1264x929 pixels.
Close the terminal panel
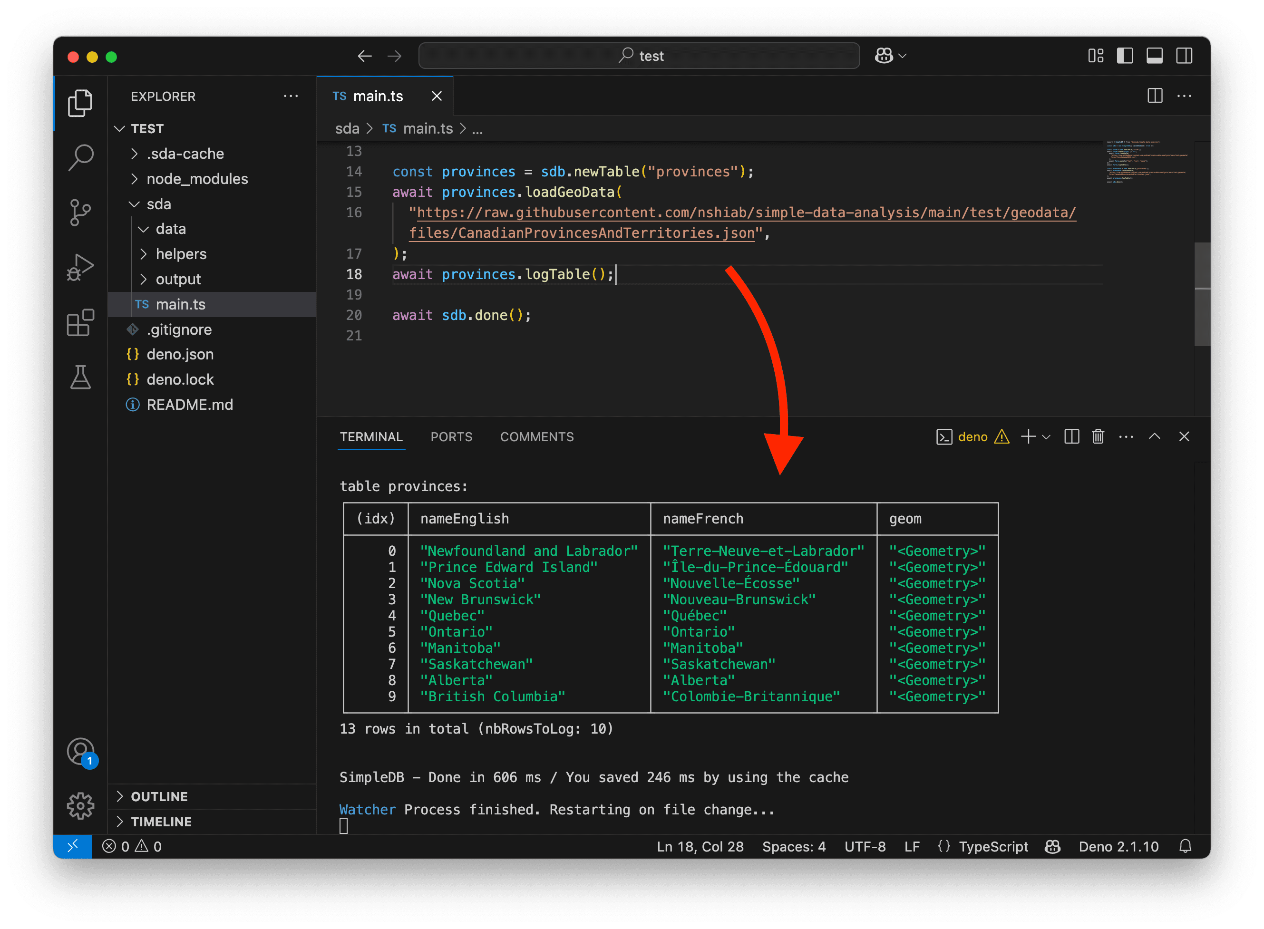[1184, 437]
